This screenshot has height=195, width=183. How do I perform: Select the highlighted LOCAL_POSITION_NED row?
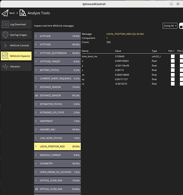click(x=57, y=147)
